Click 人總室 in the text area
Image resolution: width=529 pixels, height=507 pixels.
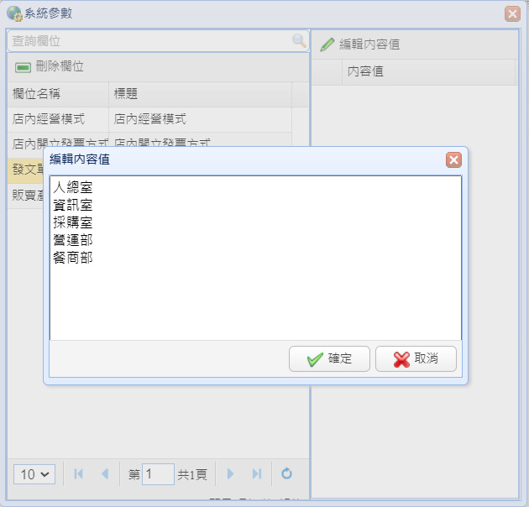coord(73,187)
